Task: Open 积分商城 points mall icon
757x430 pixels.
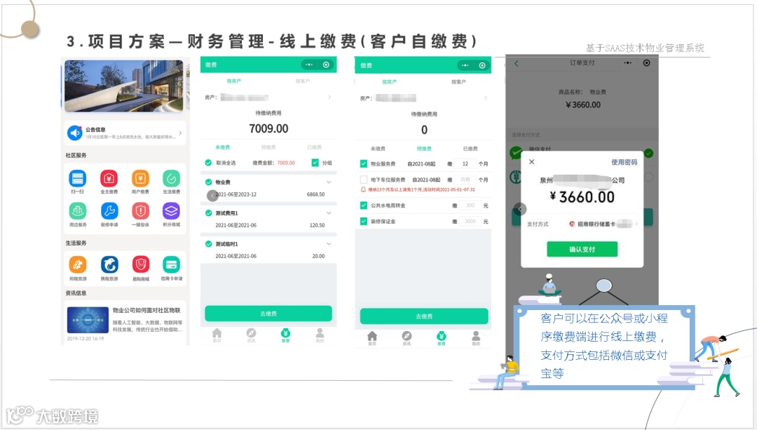Action: [x=172, y=211]
